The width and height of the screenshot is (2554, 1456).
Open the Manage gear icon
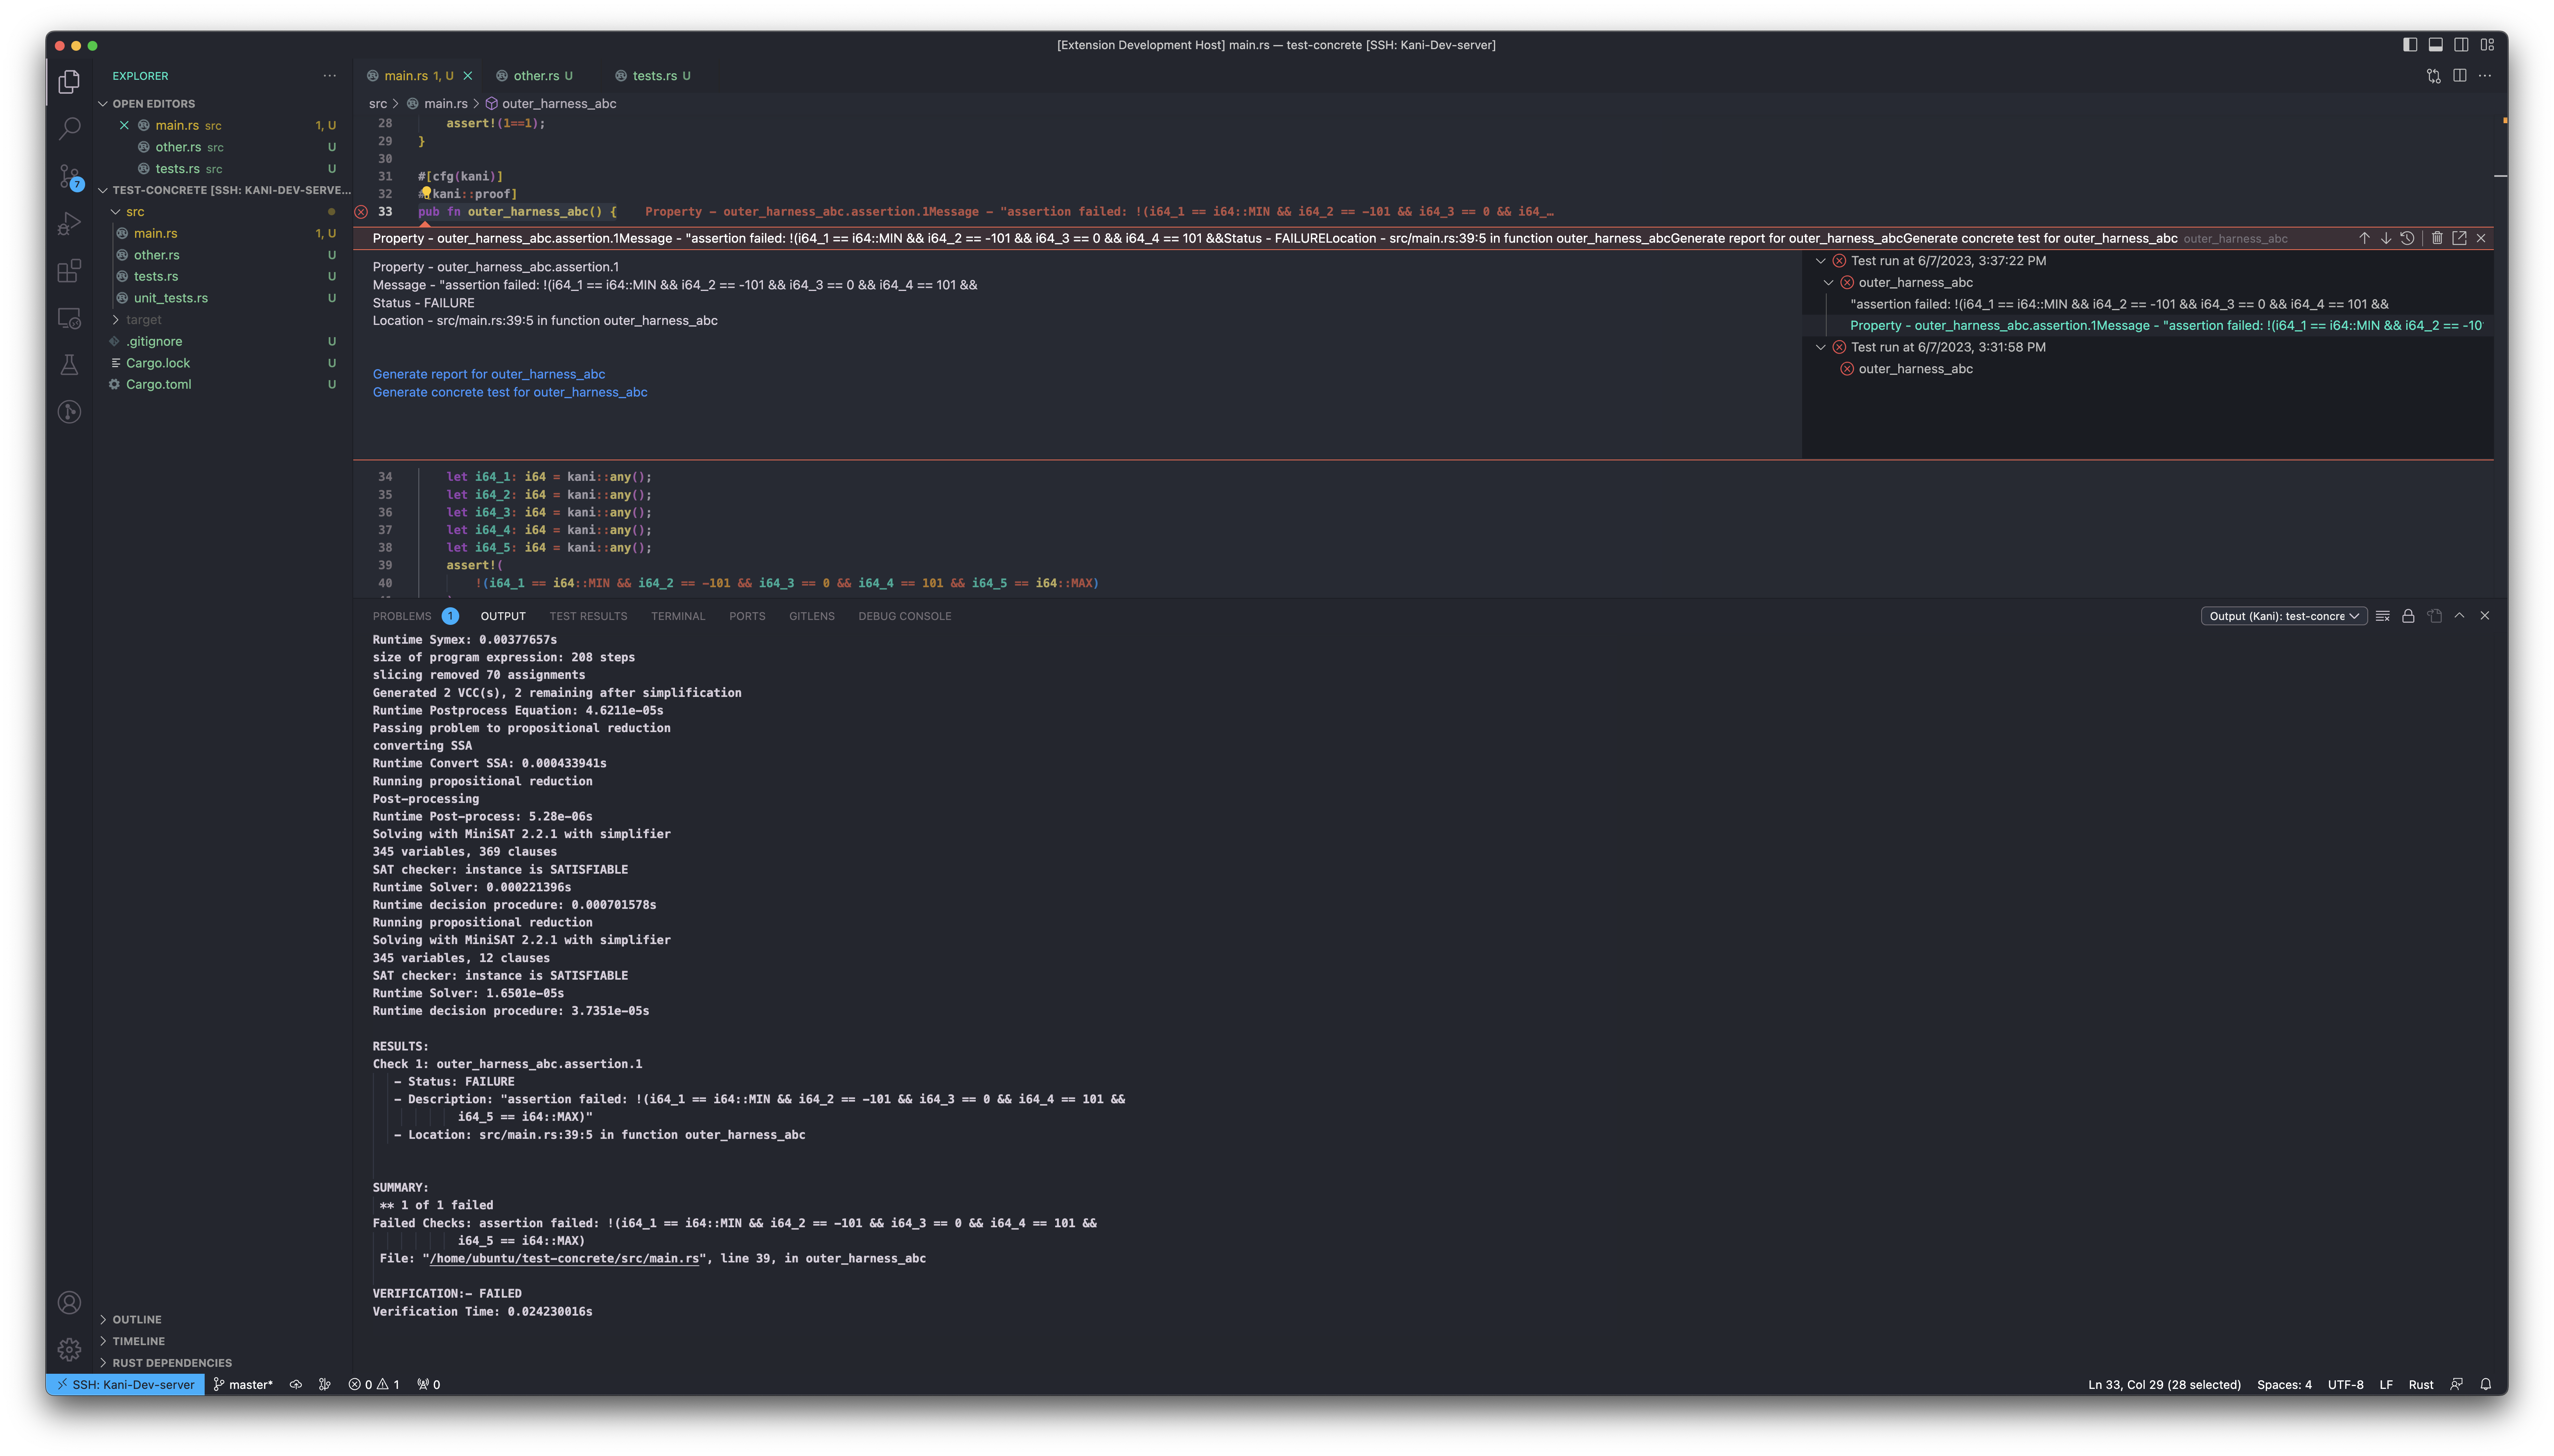[69, 1349]
